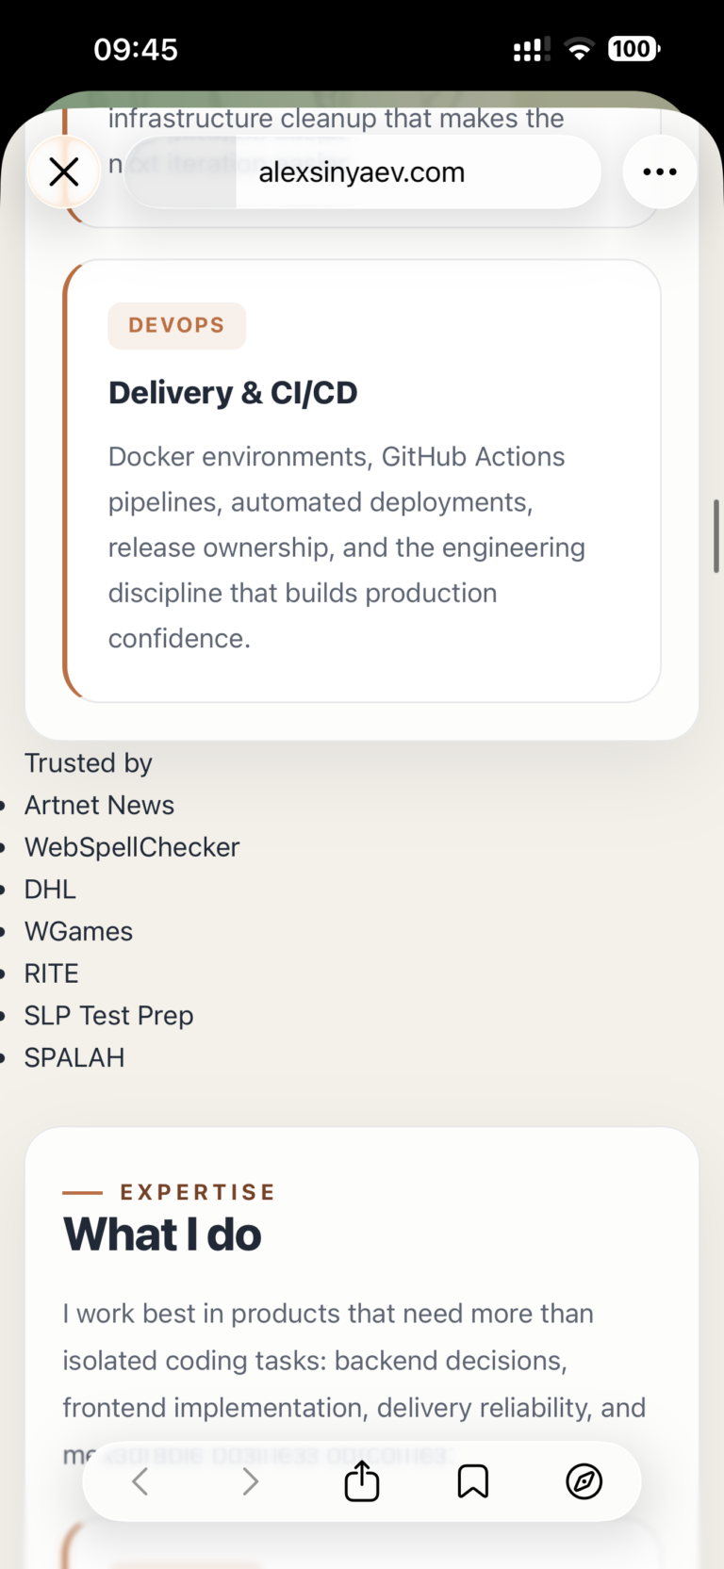Screen dimensions: 724x1569
Task: Tap the Wi-Fi icon in the status bar
Action: coord(581,48)
